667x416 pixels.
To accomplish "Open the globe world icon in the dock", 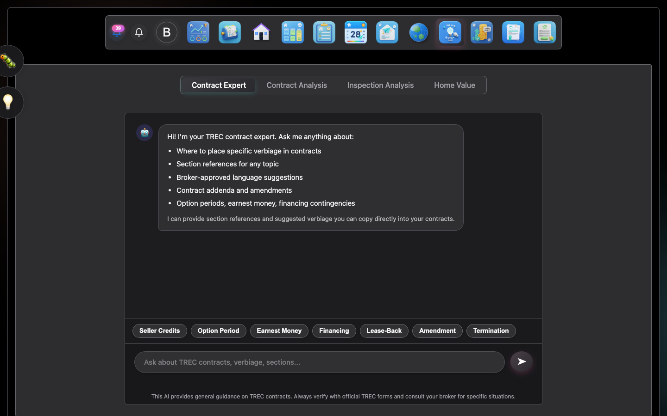I will pos(419,32).
